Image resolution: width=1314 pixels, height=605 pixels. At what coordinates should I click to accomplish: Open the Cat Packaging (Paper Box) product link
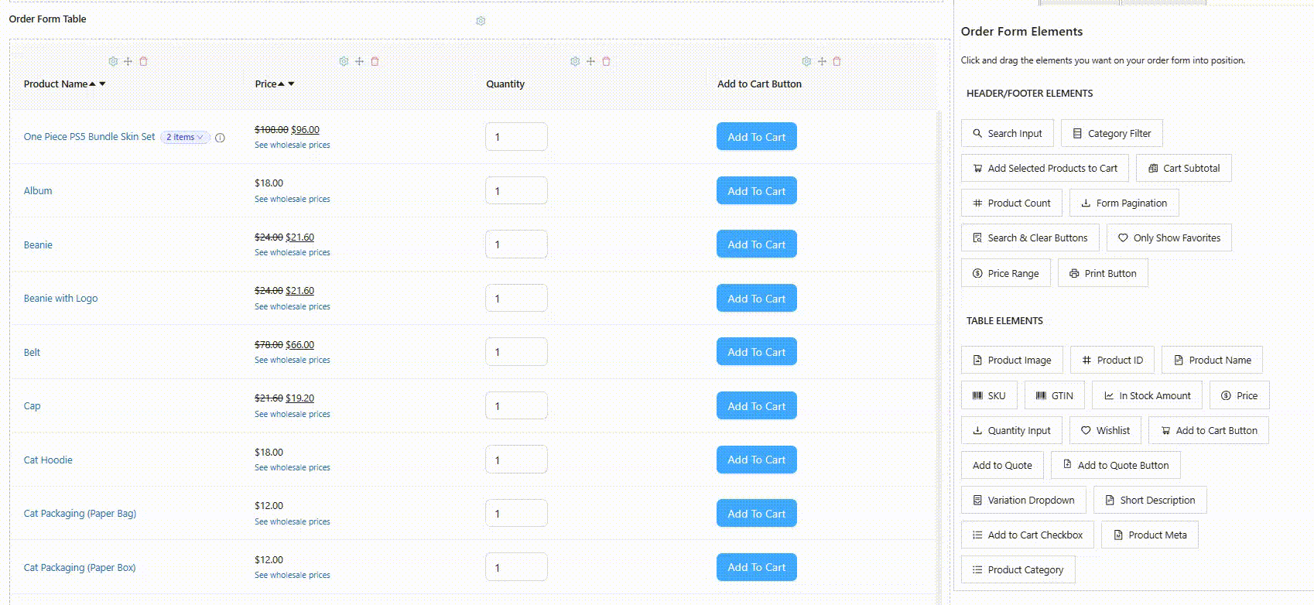pos(80,567)
